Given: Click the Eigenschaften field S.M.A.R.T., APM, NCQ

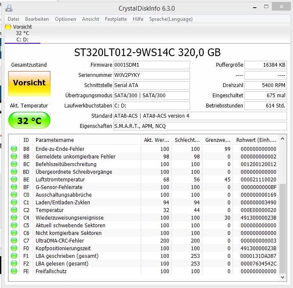Looking at the screenshot, I should point(200,126).
